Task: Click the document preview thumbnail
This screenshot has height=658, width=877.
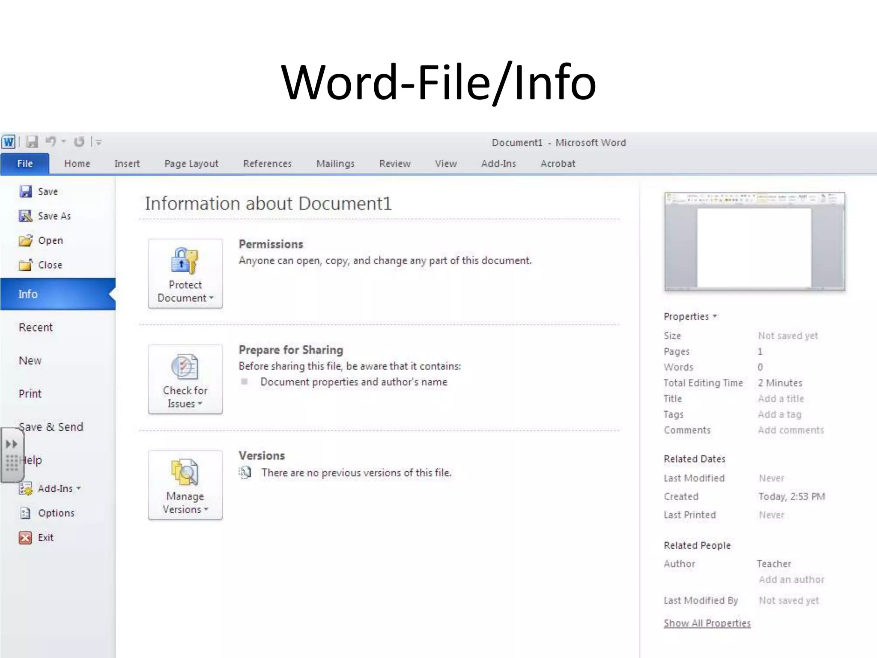Action: coord(755,242)
